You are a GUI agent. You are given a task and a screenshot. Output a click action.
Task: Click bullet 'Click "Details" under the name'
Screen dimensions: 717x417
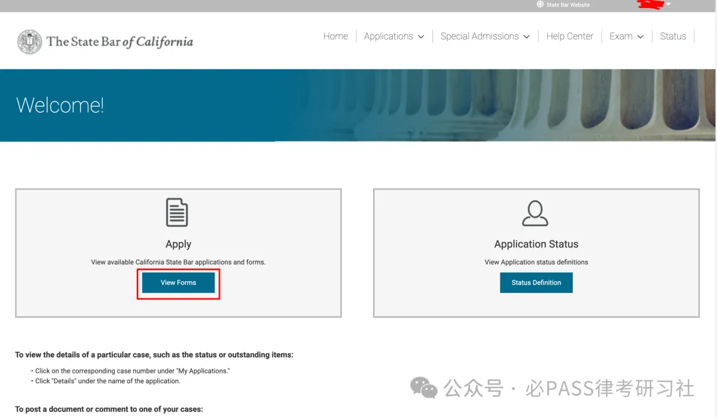(108, 381)
